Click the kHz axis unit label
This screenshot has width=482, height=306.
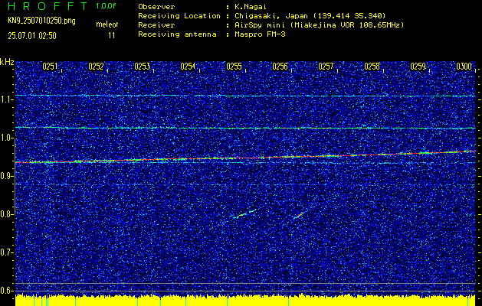click(7, 62)
